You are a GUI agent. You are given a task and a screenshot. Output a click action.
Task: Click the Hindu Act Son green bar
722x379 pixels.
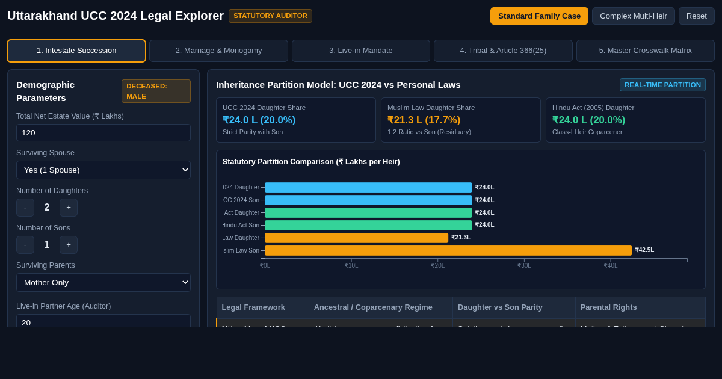368,225
